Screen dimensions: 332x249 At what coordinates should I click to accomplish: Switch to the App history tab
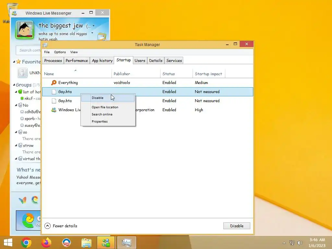coord(102,61)
